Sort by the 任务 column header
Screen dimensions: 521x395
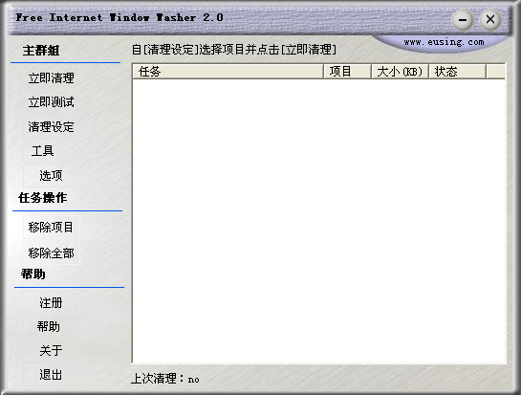click(x=228, y=72)
